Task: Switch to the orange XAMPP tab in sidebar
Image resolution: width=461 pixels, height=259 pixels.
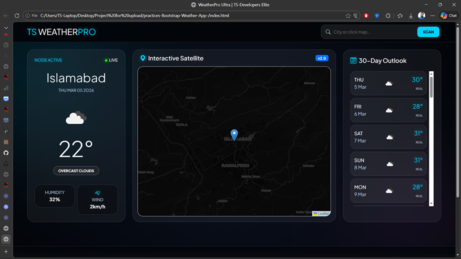Action: pos(6,142)
